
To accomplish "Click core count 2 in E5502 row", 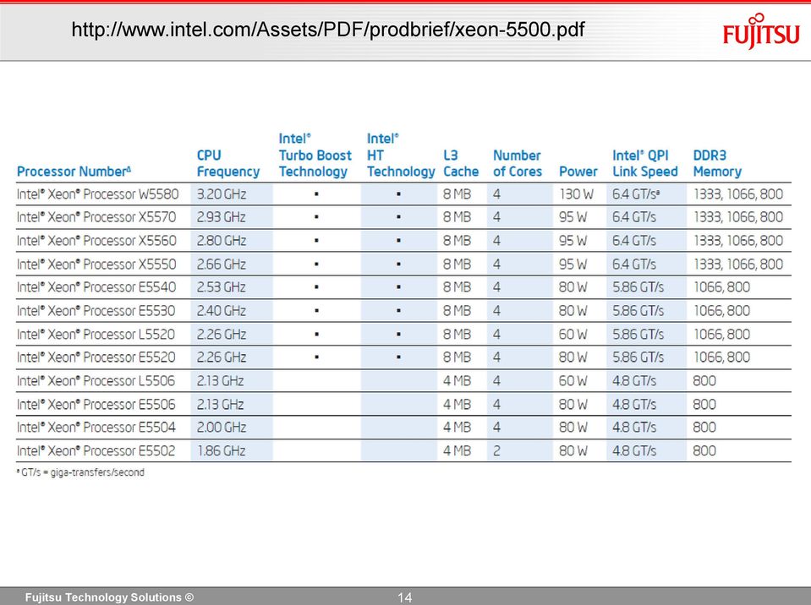I will point(496,451).
